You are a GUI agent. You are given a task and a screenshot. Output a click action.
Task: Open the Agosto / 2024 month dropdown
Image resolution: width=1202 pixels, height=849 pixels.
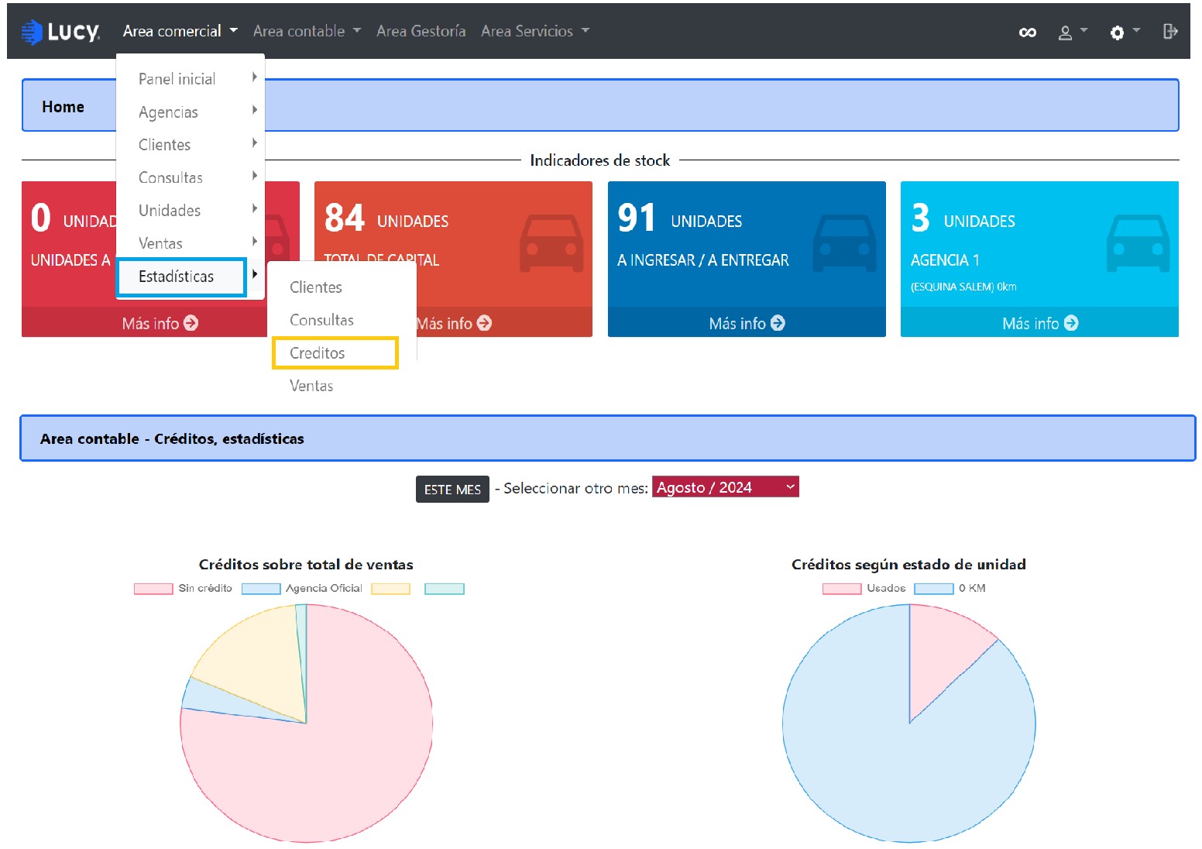pos(725,487)
